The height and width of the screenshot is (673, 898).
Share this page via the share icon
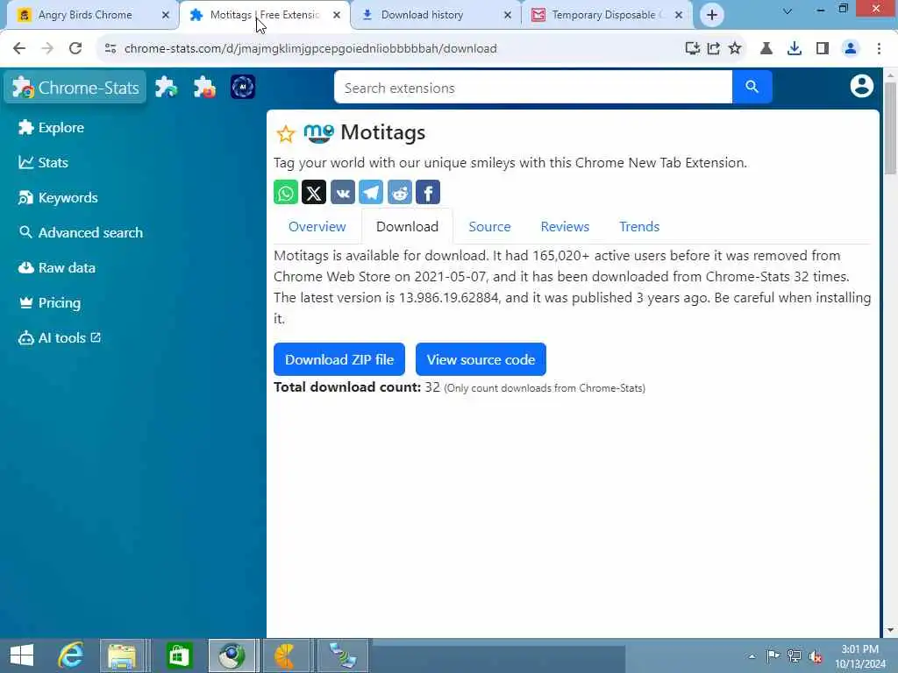pyautogui.click(x=714, y=49)
